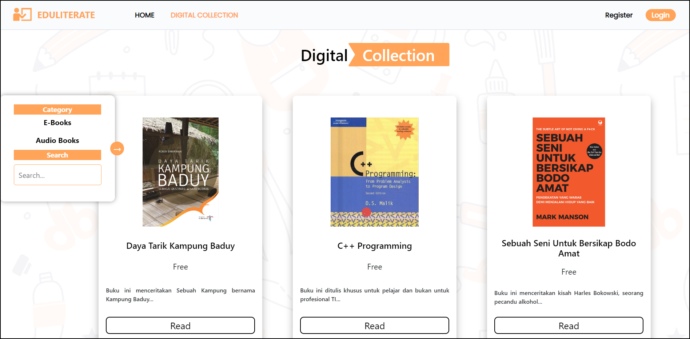Focus the Search input field

tap(57, 175)
